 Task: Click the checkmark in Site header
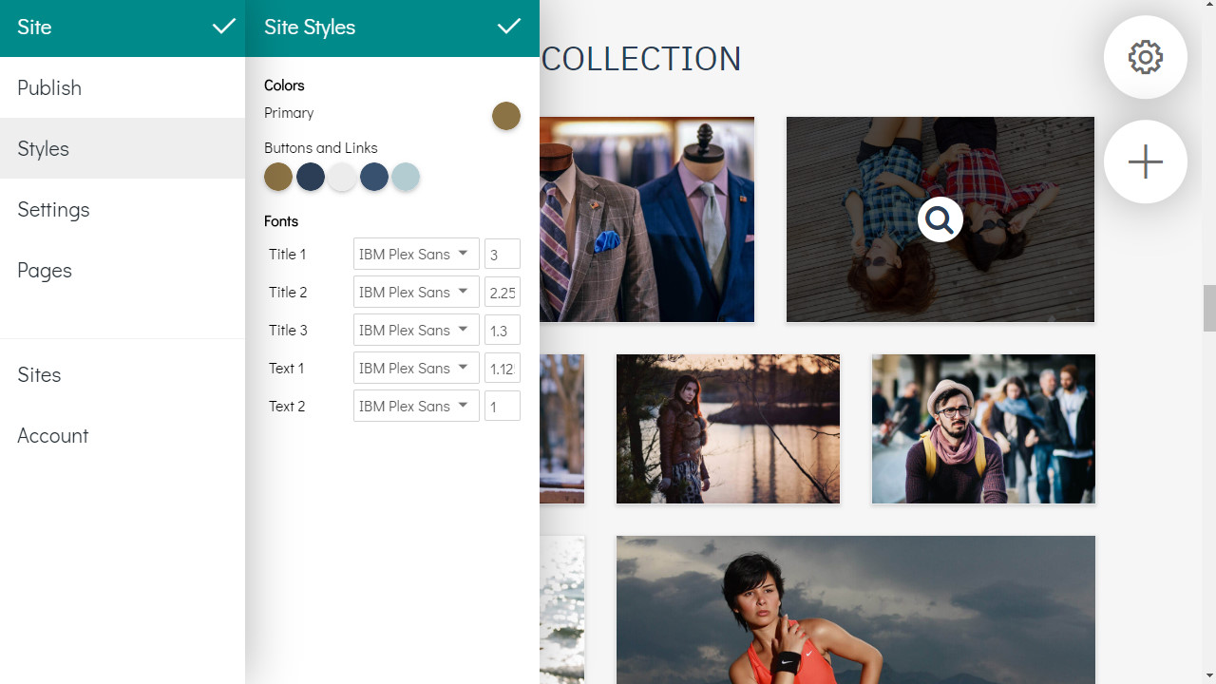[x=223, y=27]
